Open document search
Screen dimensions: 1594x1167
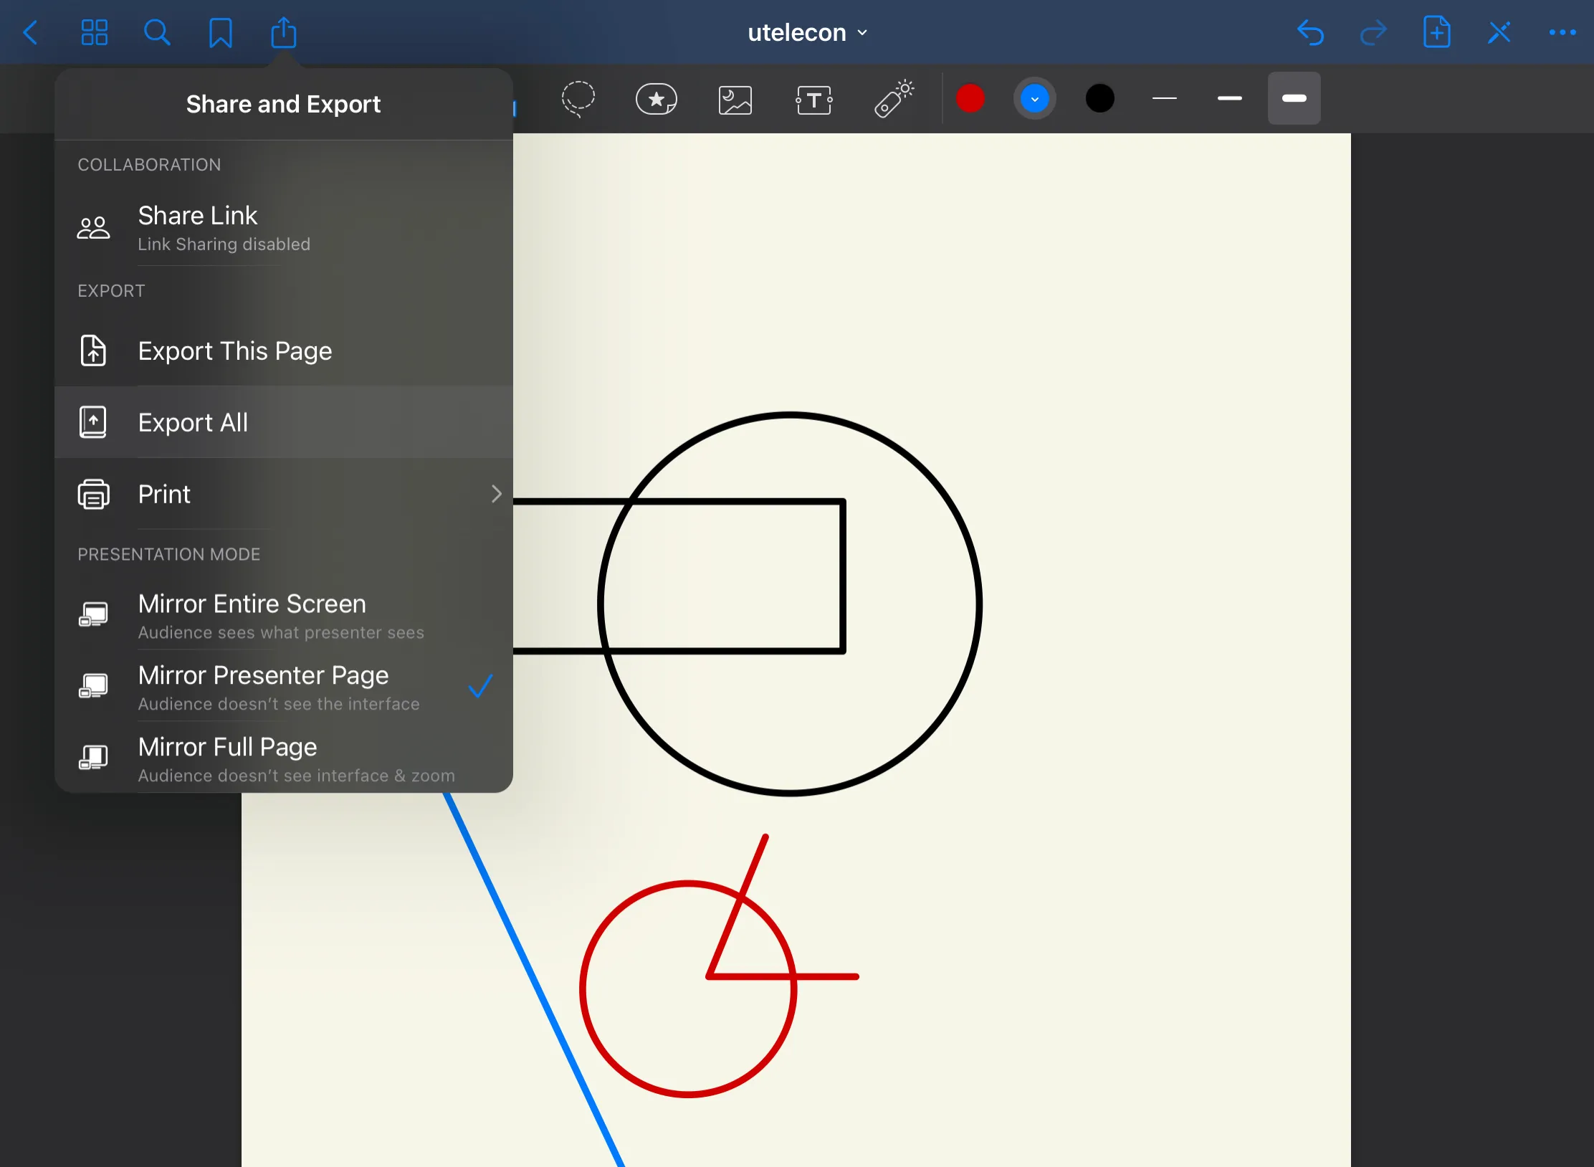coord(157,33)
